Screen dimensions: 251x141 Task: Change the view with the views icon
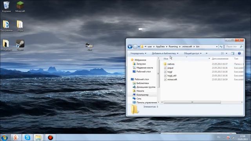(x=222, y=53)
